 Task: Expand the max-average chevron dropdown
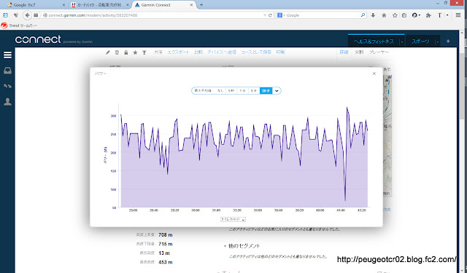[x=277, y=90]
